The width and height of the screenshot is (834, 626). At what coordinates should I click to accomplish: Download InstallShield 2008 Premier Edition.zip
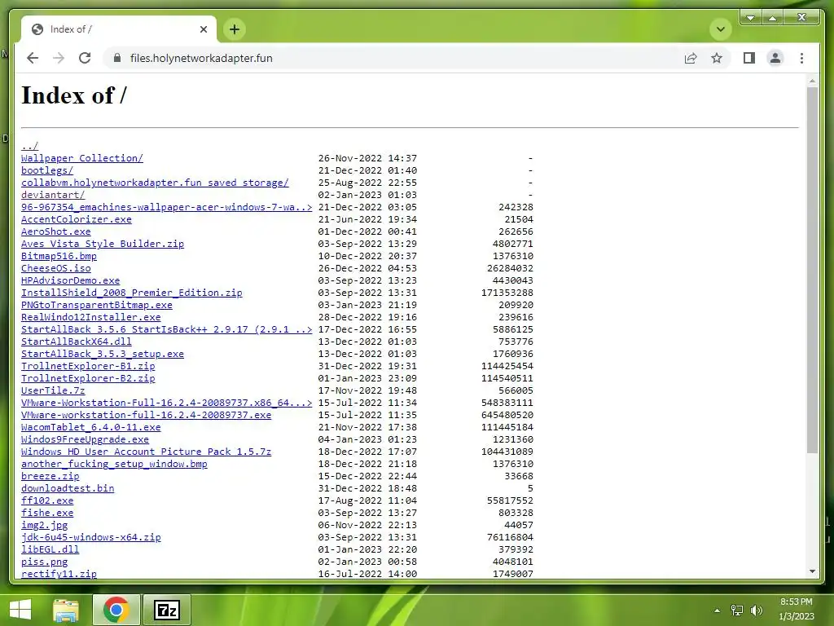[131, 293]
